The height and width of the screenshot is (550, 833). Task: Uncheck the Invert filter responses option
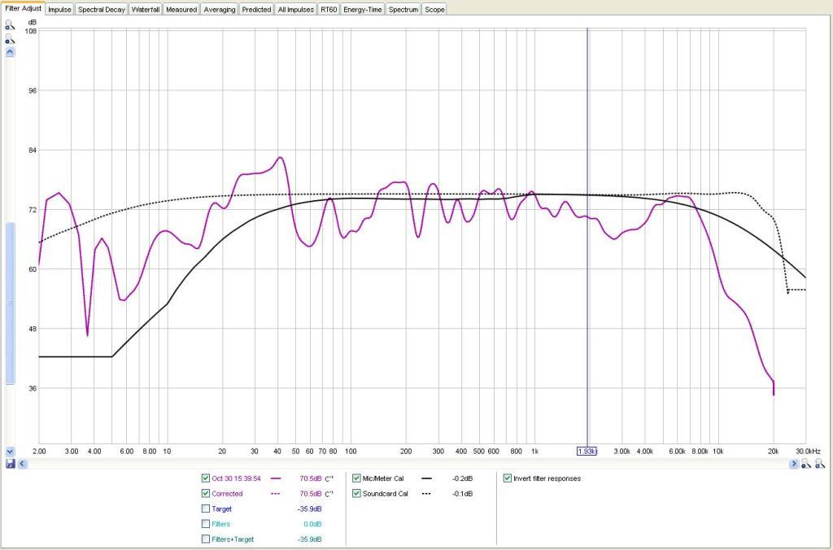click(508, 478)
